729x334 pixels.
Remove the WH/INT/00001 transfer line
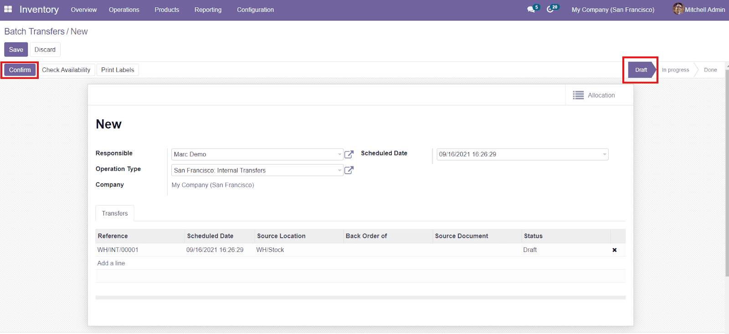614,250
